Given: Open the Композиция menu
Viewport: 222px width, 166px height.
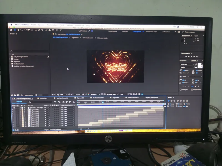Looking at the screenshot, I should pos(52,25).
